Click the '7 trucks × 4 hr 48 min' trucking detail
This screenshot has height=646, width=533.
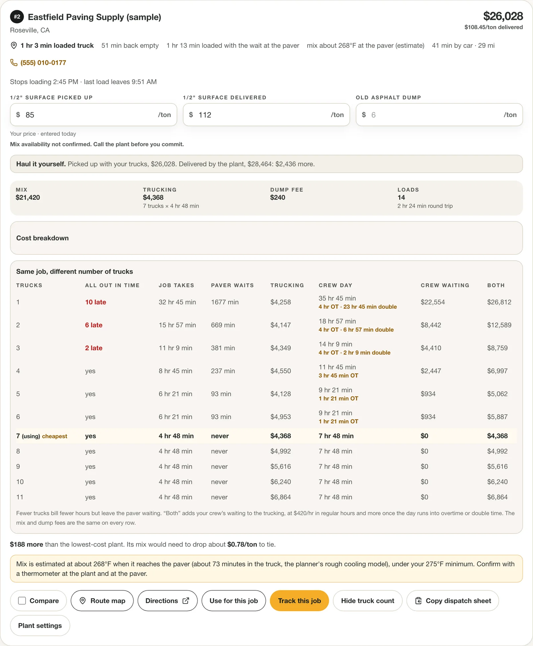171,206
